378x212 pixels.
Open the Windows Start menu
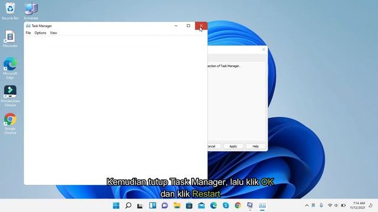click(116, 206)
